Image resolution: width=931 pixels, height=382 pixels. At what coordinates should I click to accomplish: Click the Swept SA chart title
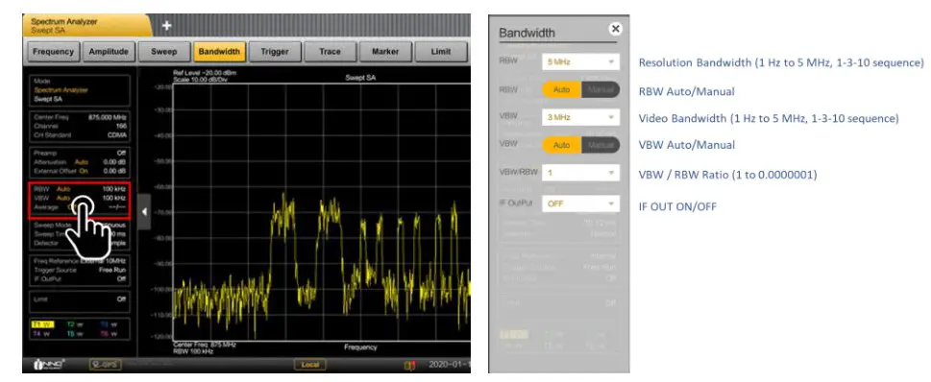pos(360,78)
